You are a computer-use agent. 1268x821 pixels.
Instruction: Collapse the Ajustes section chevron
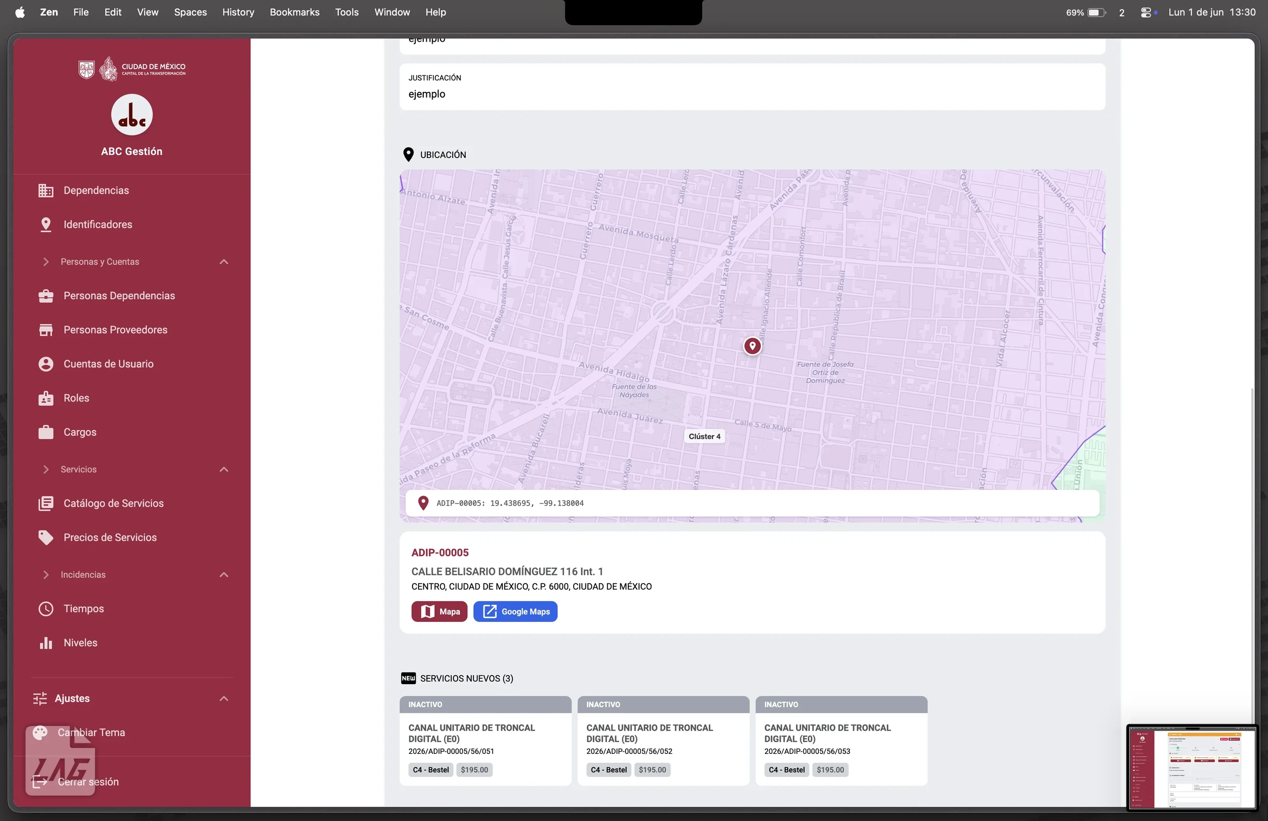pyautogui.click(x=224, y=698)
